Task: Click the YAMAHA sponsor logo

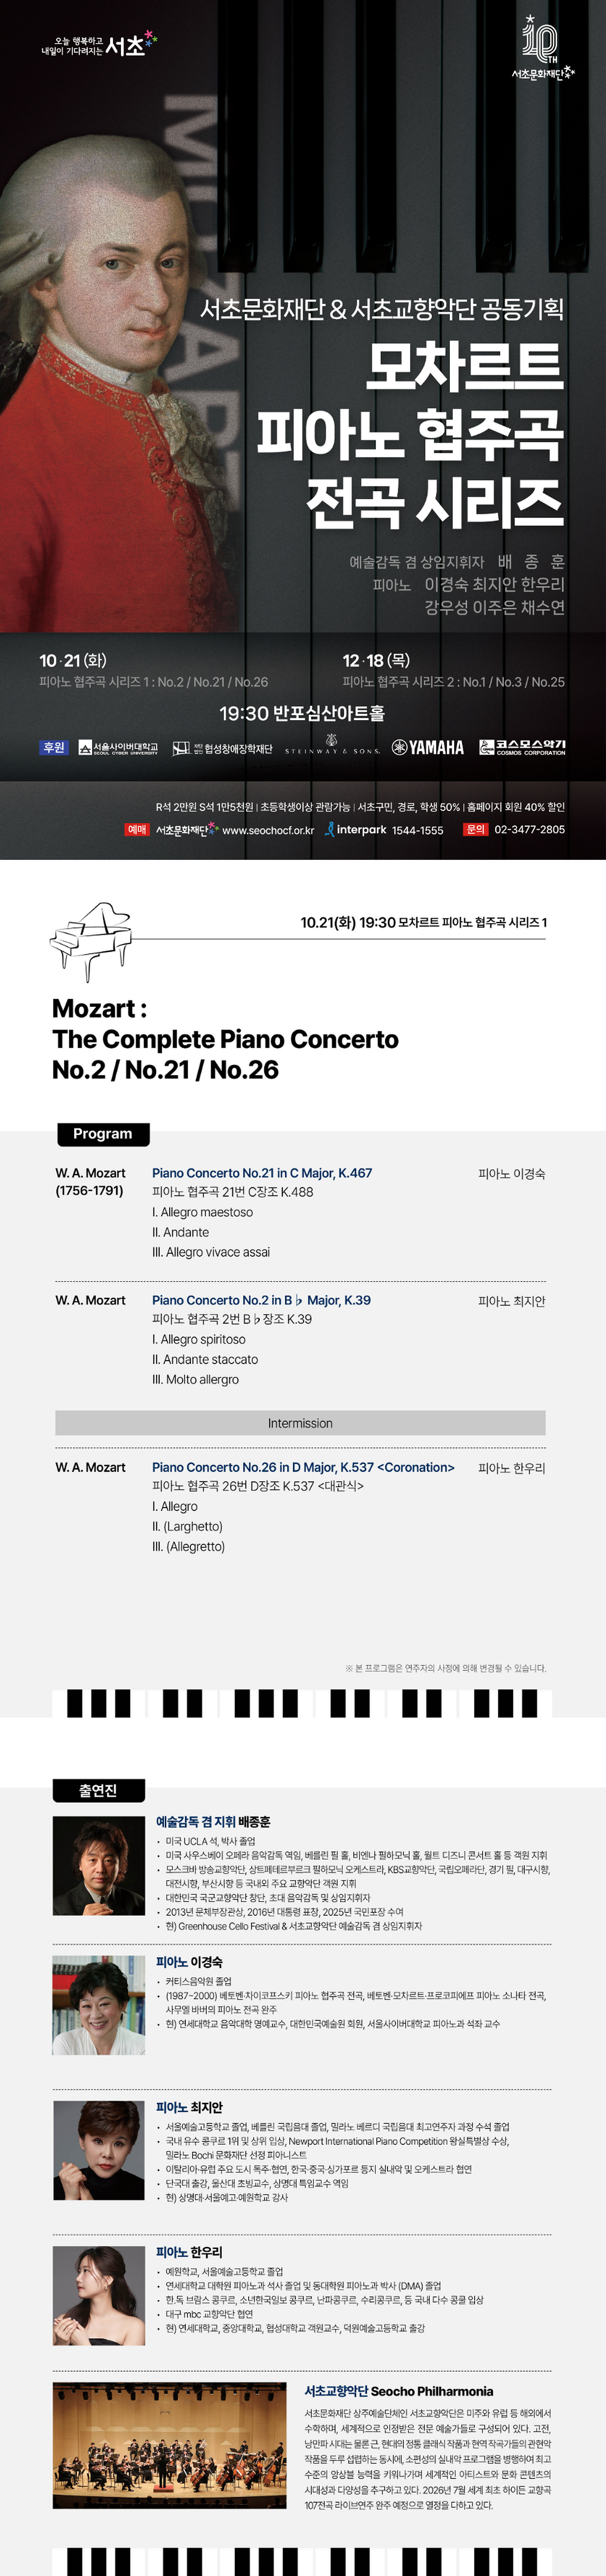Action: pos(428,747)
